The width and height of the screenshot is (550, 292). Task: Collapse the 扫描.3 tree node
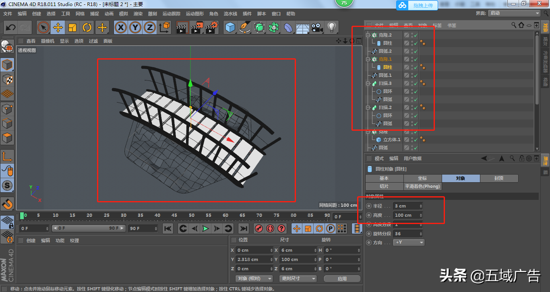tap(368, 83)
